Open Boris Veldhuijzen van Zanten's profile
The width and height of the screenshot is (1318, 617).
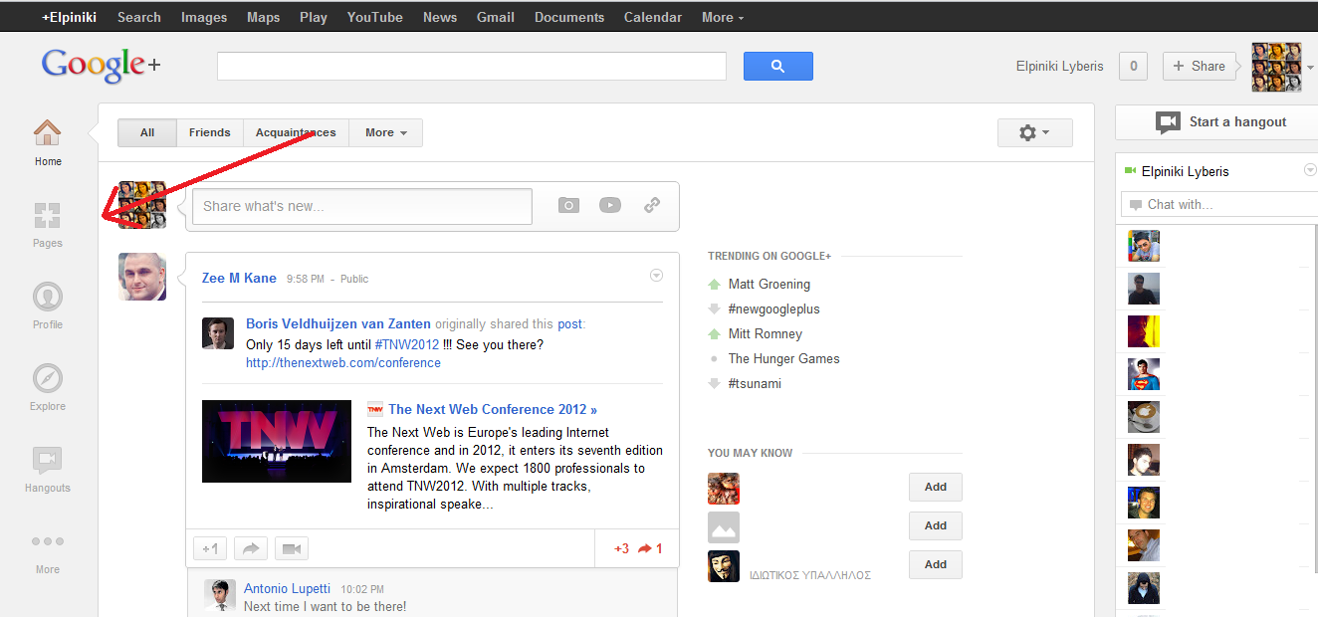[x=338, y=323]
